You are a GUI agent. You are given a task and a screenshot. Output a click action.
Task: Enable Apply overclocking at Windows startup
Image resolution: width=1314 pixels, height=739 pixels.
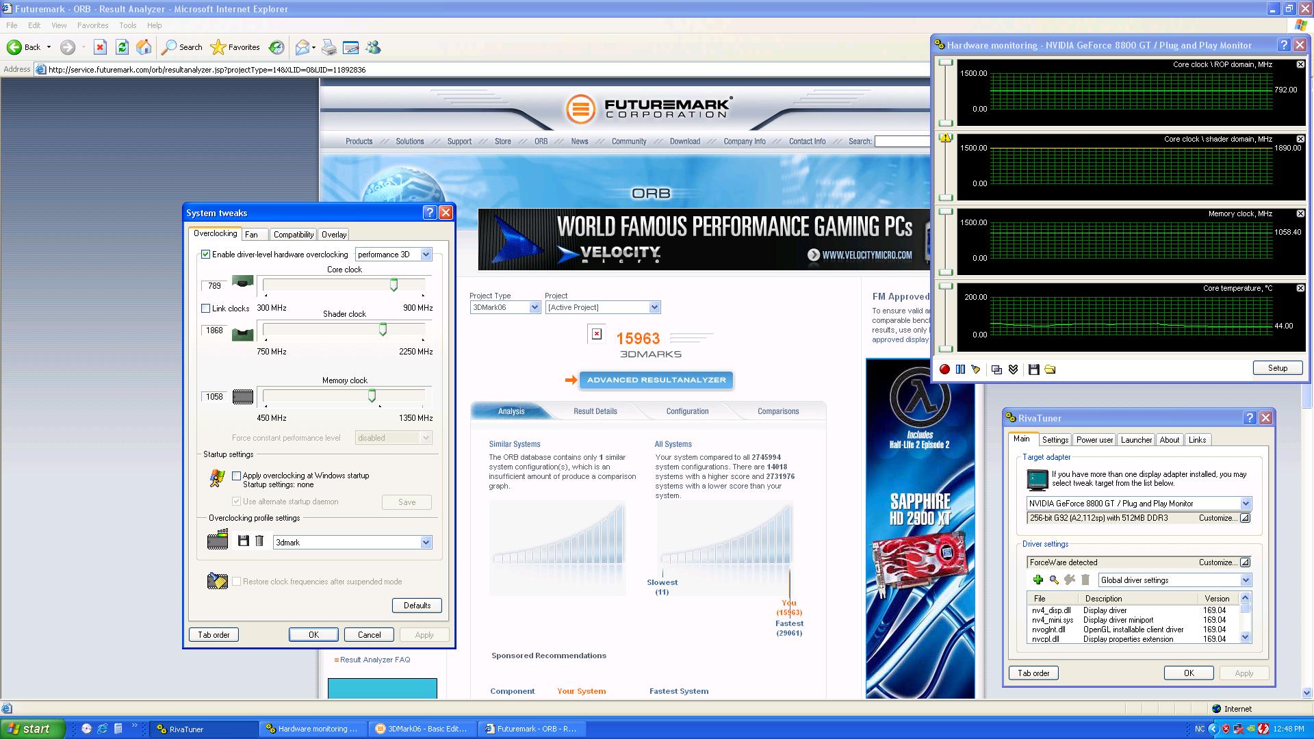coord(237,476)
